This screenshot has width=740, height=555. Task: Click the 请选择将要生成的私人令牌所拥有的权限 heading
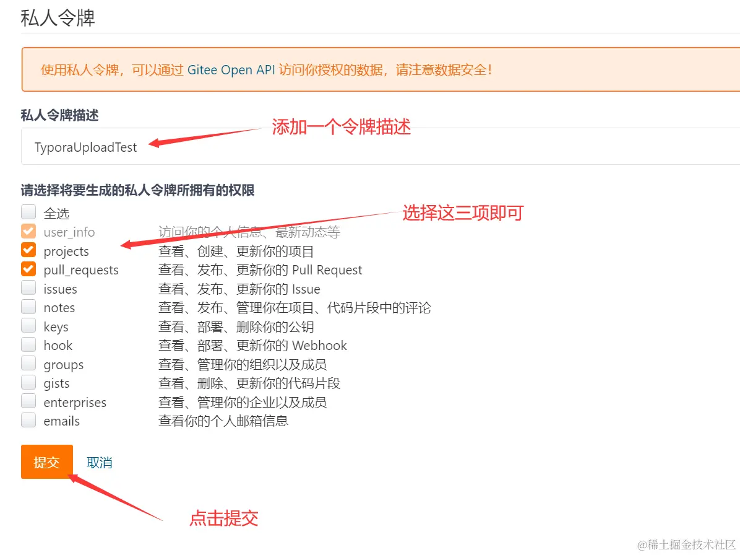click(137, 190)
